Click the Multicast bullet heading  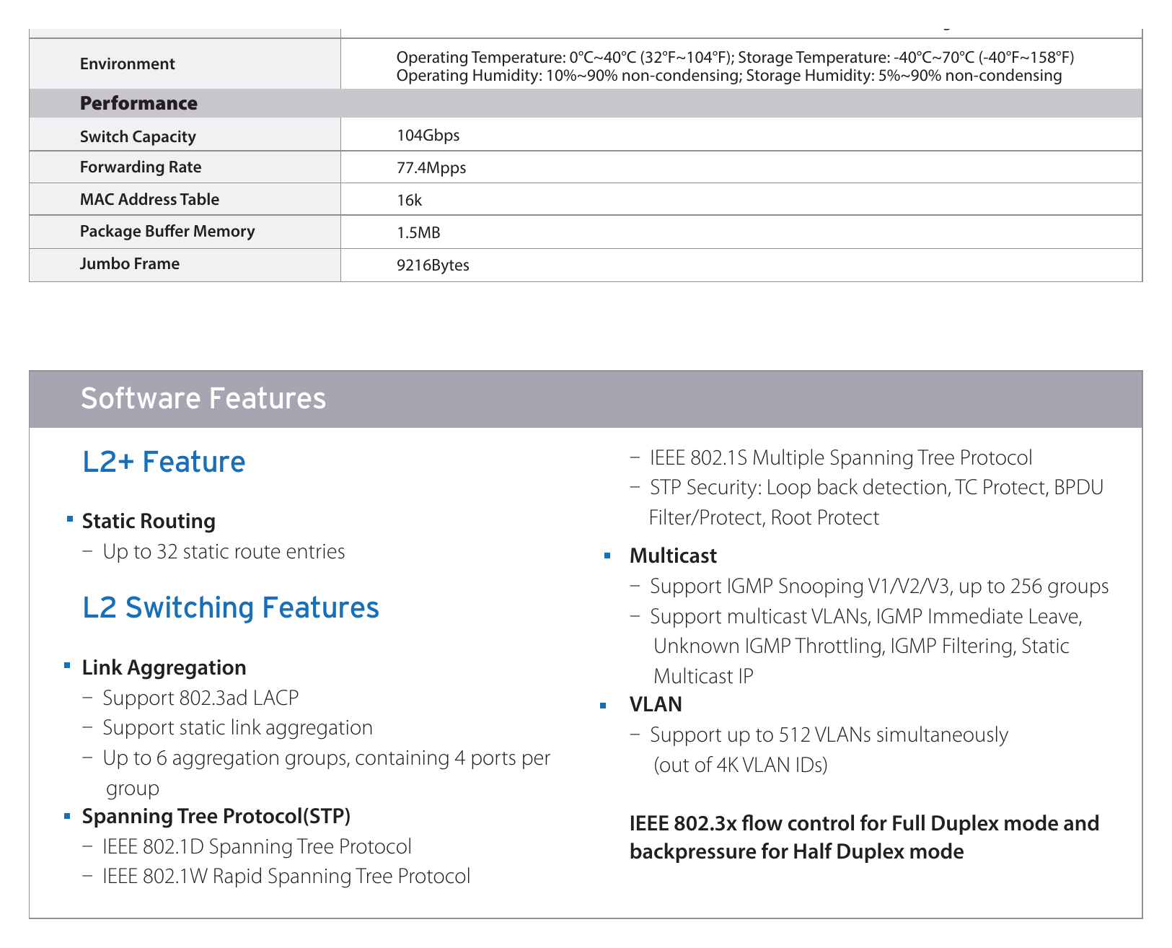673,556
